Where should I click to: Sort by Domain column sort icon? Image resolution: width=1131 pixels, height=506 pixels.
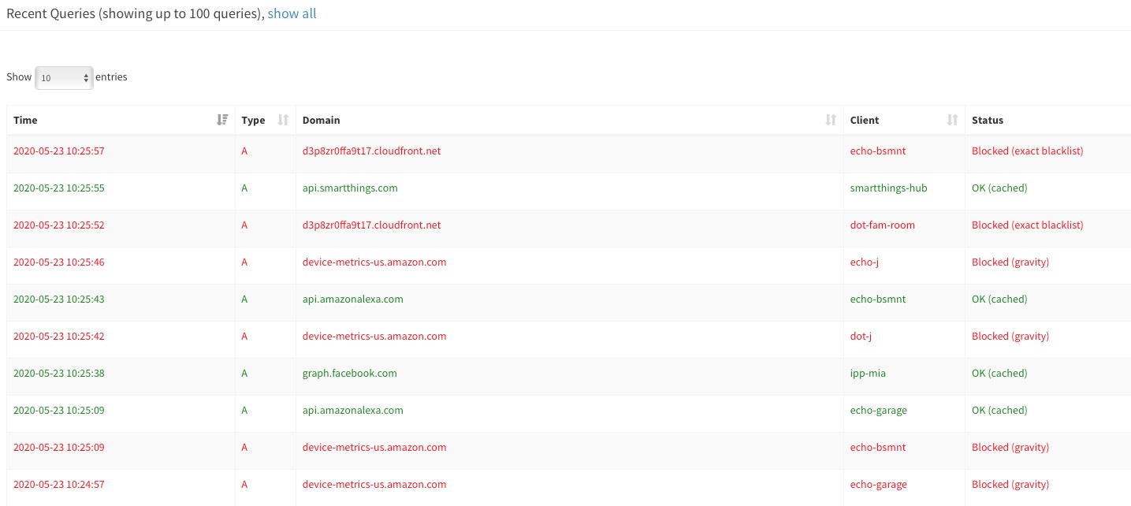(830, 120)
